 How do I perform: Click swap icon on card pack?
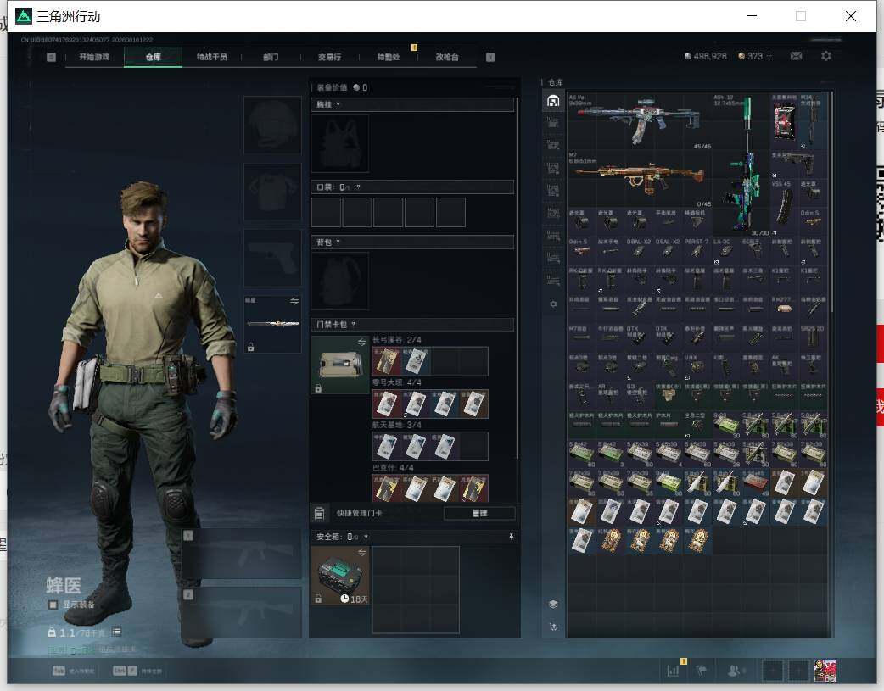[x=362, y=343]
